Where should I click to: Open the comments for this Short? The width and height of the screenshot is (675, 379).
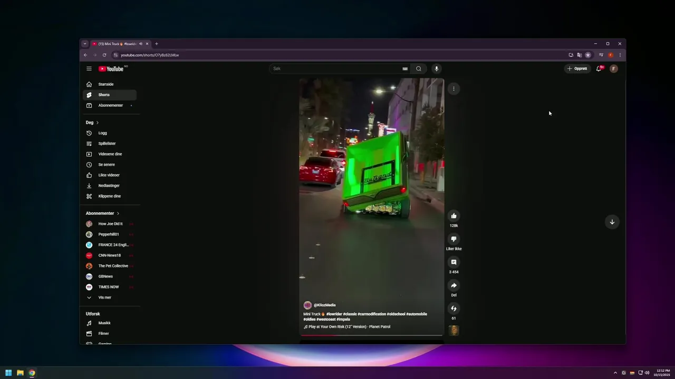[x=454, y=262]
